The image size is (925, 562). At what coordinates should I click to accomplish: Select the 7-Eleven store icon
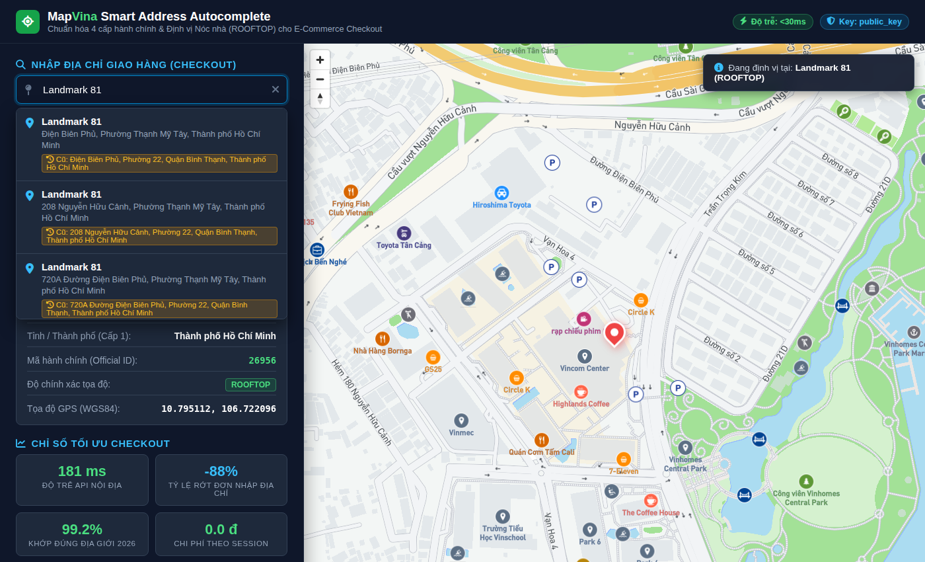pyautogui.click(x=623, y=459)
